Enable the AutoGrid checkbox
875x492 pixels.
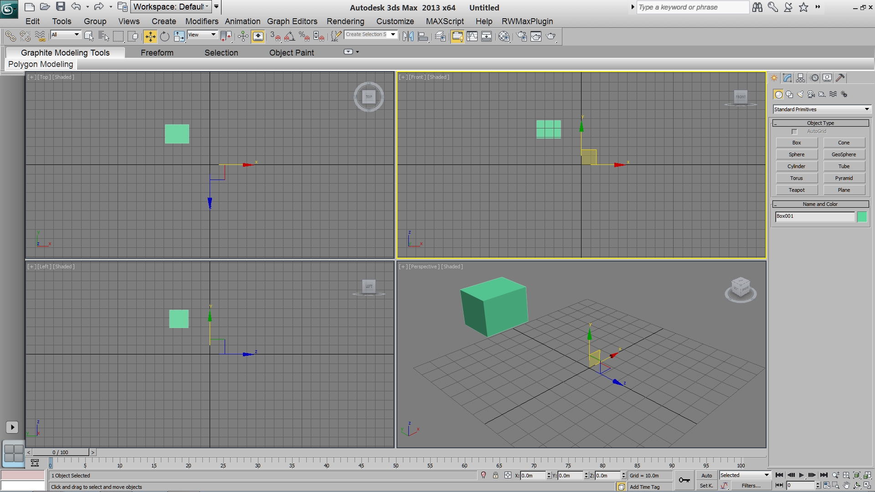click(794, 132)
